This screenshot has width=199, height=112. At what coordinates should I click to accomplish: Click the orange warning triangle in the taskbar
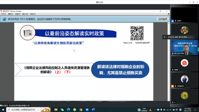click(x=150, y=110)
